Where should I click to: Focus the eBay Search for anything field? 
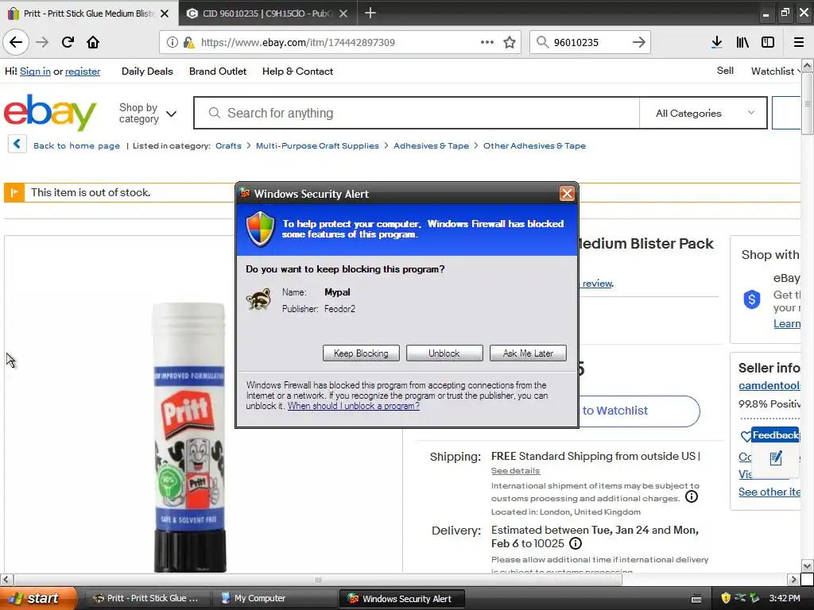click(417, 113)
